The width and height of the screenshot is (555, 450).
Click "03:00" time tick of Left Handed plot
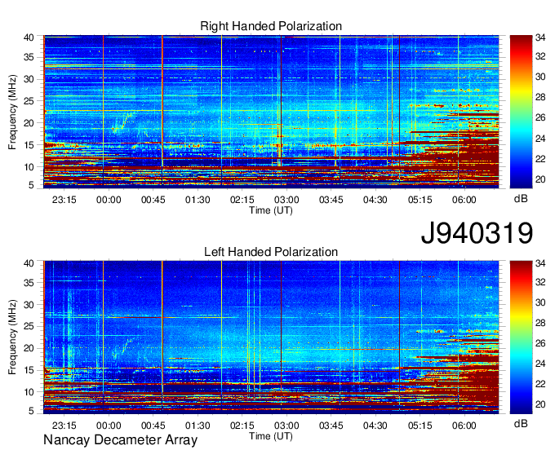pos(286,426)
